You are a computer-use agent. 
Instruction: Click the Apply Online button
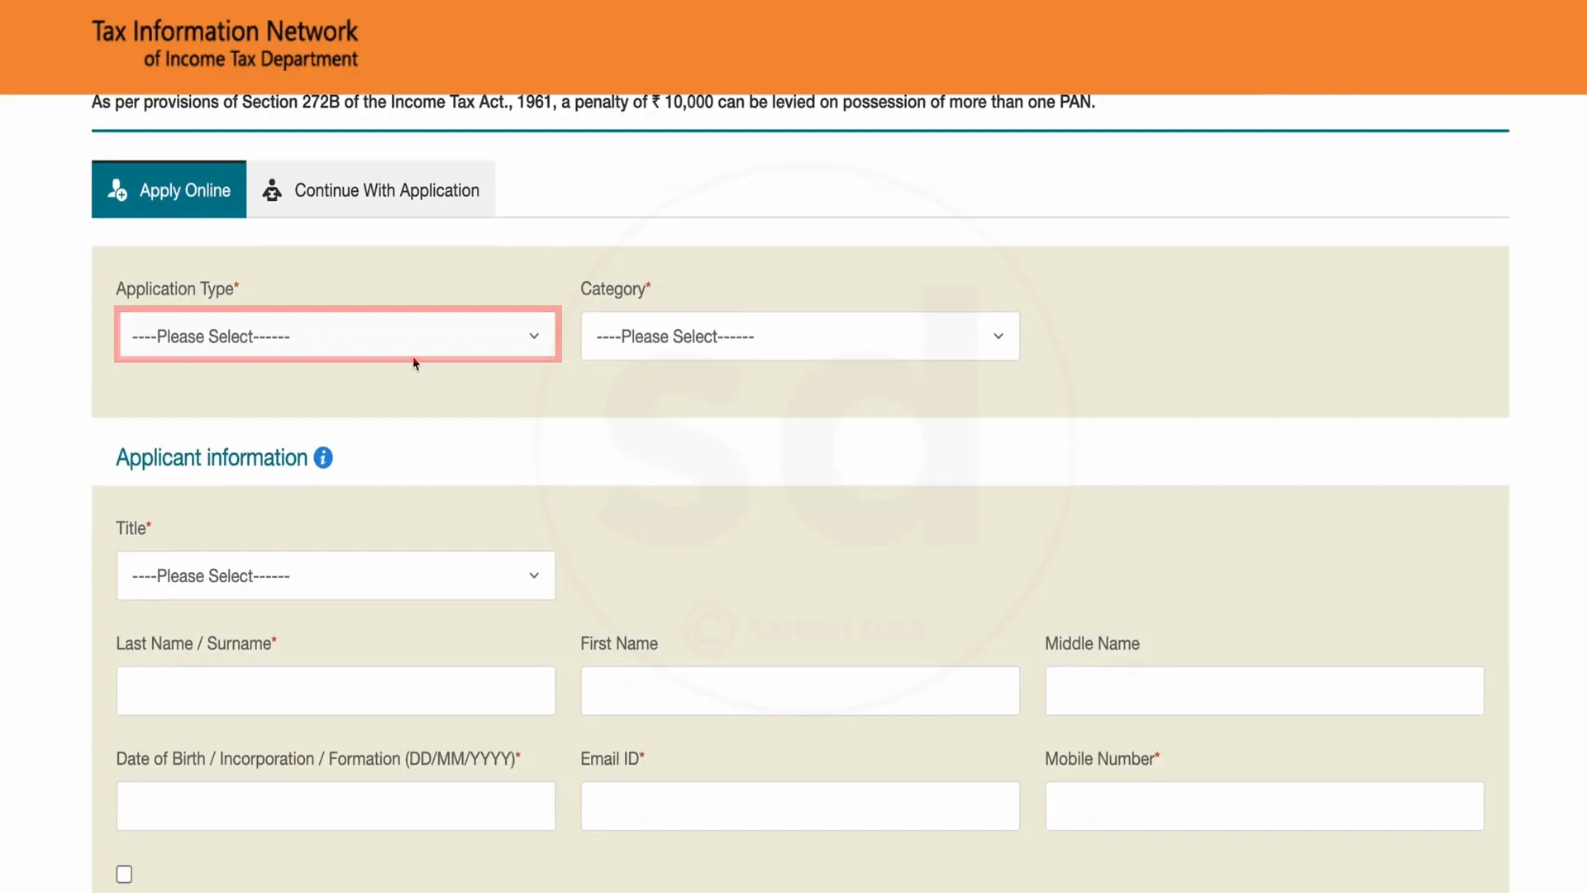[x=169, y=189]
